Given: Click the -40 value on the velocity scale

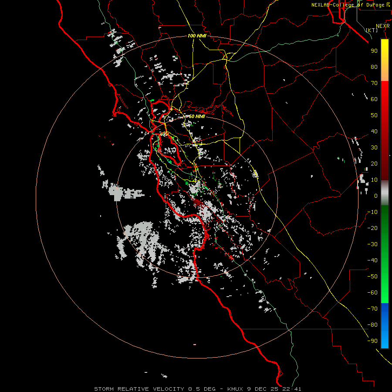Looking at the screenshot, I should click(372, 260).
